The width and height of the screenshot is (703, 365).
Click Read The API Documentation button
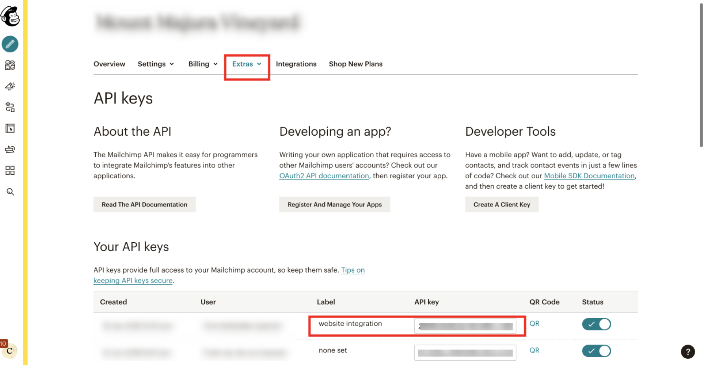tap(144, 205)
